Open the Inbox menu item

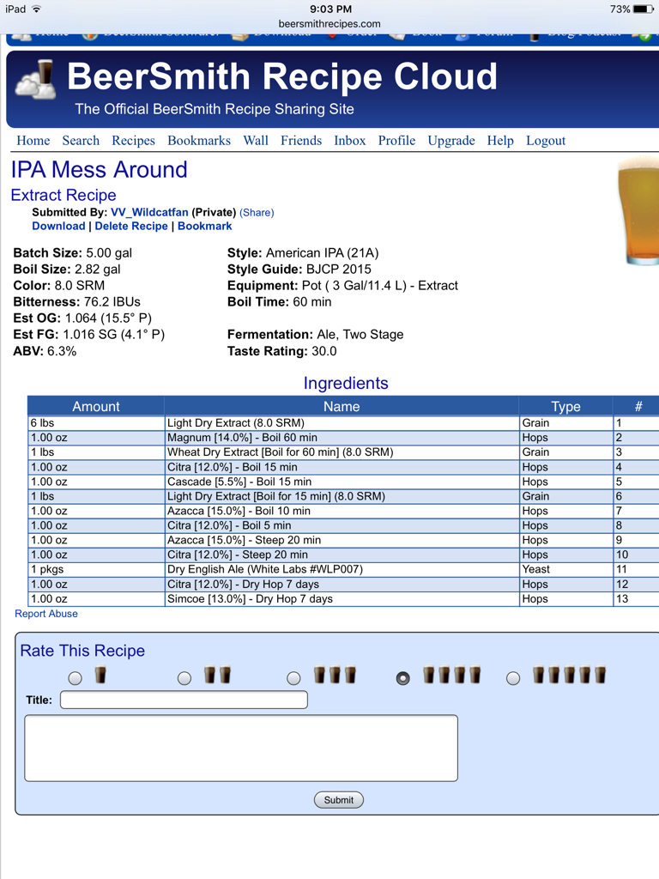[350, 141]
